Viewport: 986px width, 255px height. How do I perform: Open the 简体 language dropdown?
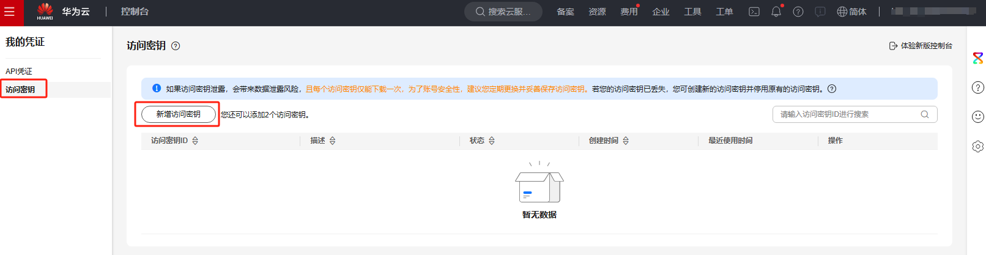click(851, 12)
